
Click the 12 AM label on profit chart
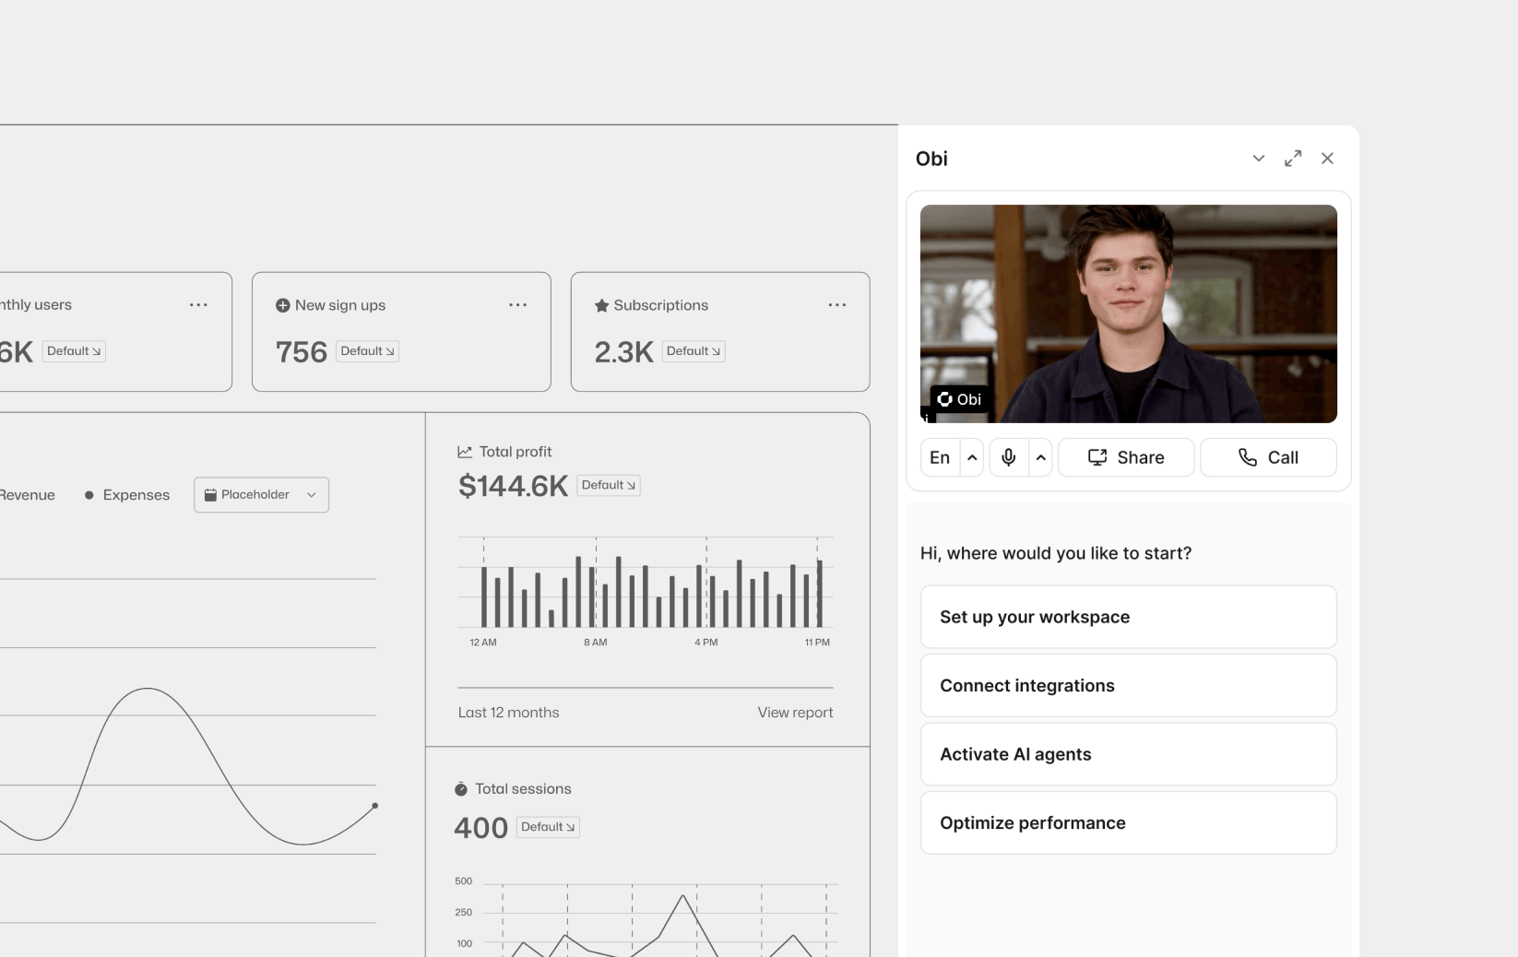pos(483,643)
